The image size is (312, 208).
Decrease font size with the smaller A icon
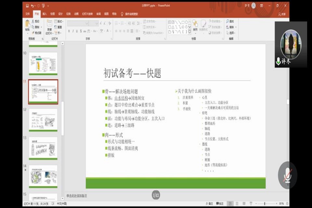[105, 23]
